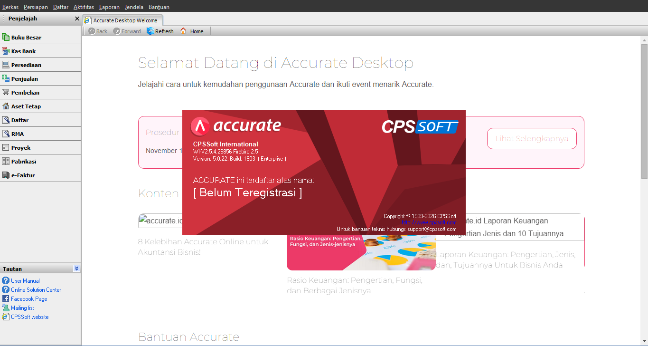Expand the Proyek sidebar section
648x346 pixels.
[x=20, y=148]
